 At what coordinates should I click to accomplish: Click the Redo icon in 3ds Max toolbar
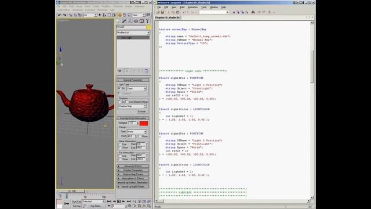pos(64,15)
